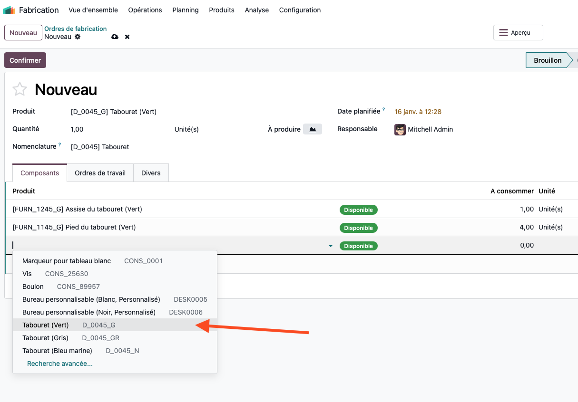Click the gear settings icon next to Nouveau
This screenshot has width=578, height=402.
coord(78,37)
